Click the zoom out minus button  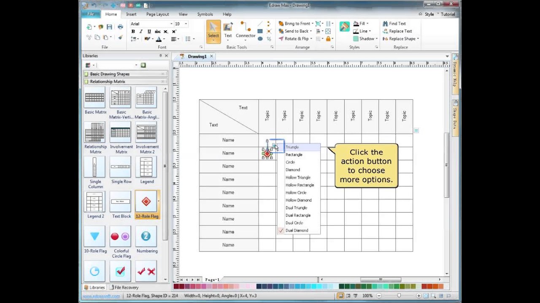pyautogui.click(x=379, y=296)
